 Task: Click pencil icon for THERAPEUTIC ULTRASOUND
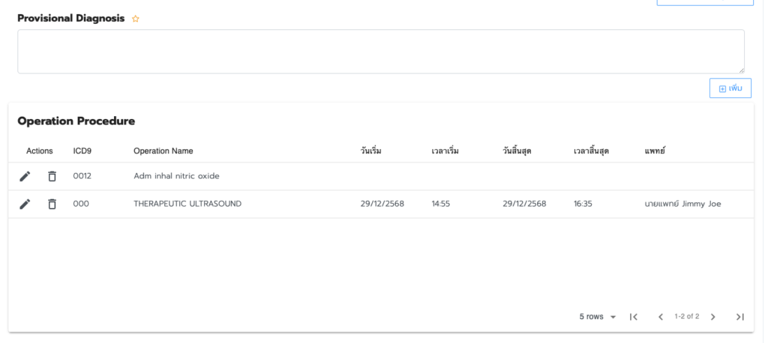[x=25, y=204]
